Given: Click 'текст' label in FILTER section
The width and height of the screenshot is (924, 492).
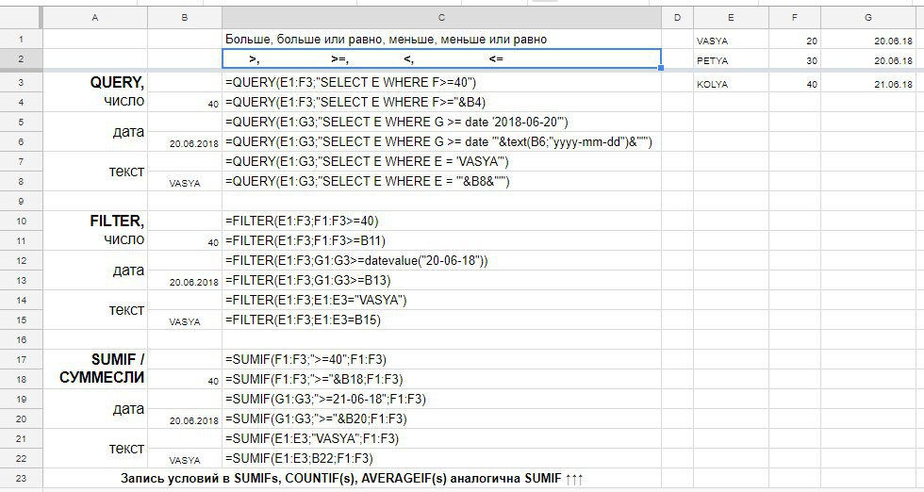Looking at the screenshot, I should [x=95, y=310].
